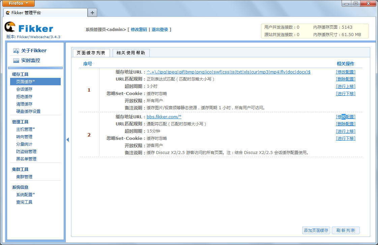Image resolution: width=378 pixels, height=245 pixels.
Task: Click the Fikker toucan logo icon
Action: pyautogui.click(x=10, y=27)
